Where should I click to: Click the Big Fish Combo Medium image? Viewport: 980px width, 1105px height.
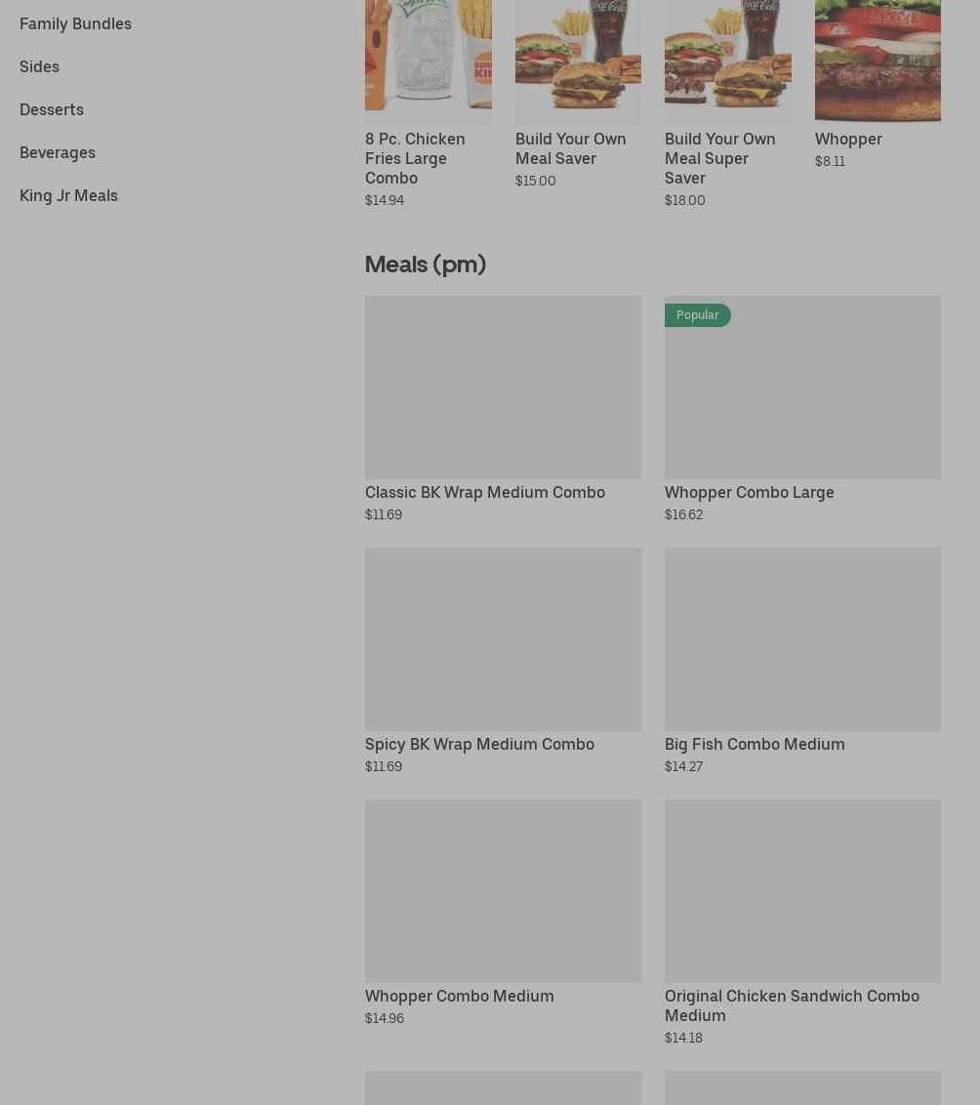coord(802,639)
